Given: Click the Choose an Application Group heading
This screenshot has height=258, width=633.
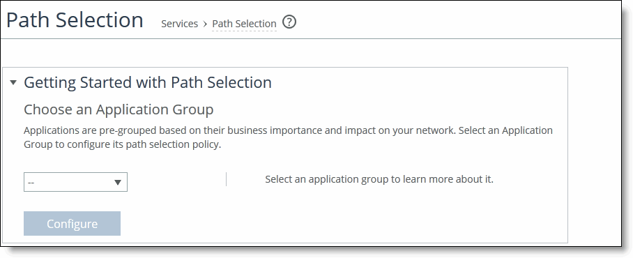Looking at the screenshot, I should pyautogui.click(x=119, y=109).
